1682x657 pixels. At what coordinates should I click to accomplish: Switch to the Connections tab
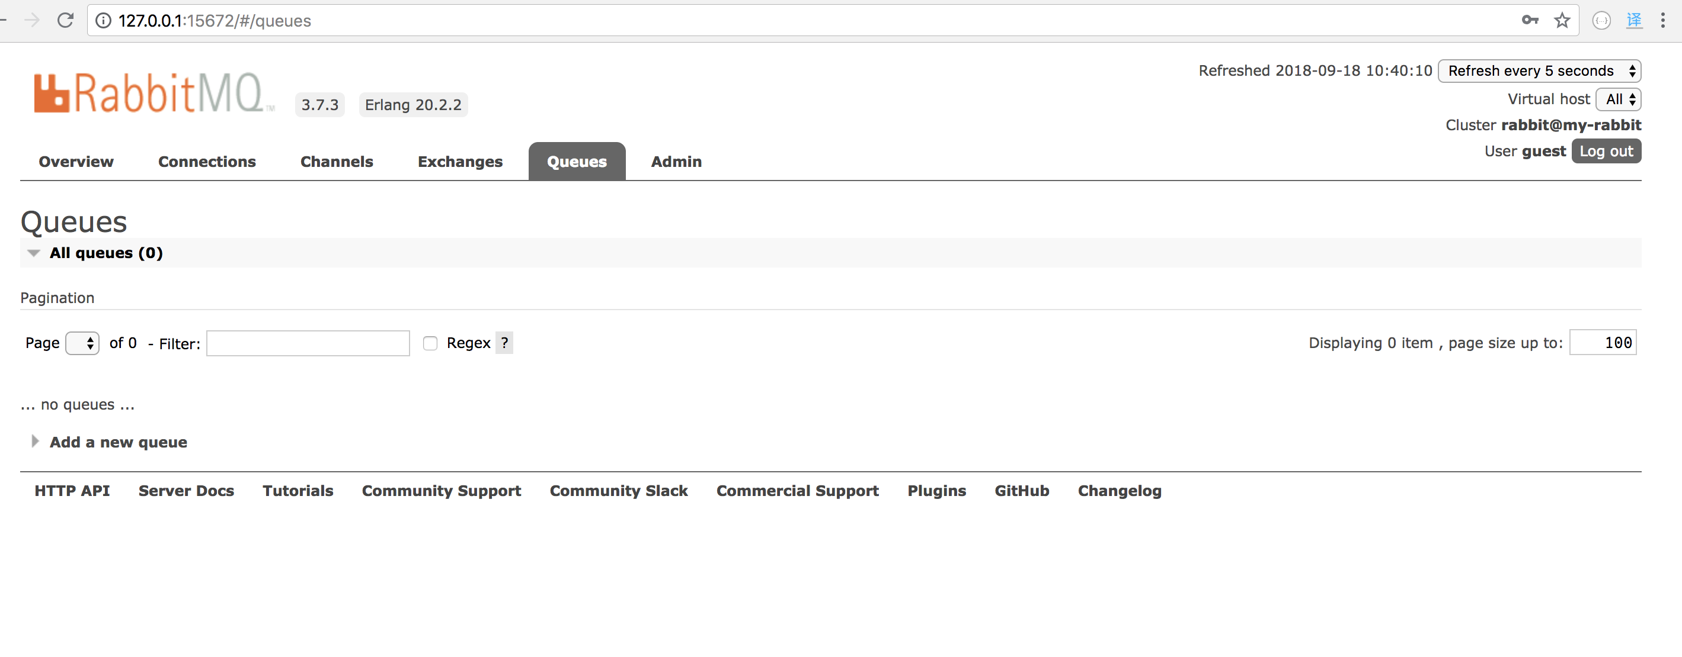(206, 162)
